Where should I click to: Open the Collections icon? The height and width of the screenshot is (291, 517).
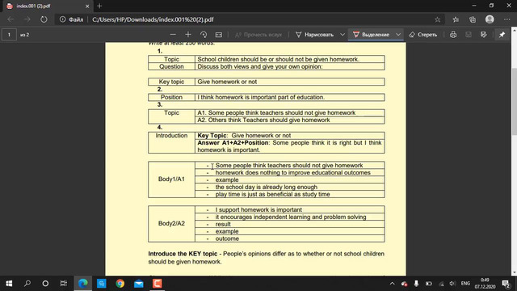(x=473, y=19)
